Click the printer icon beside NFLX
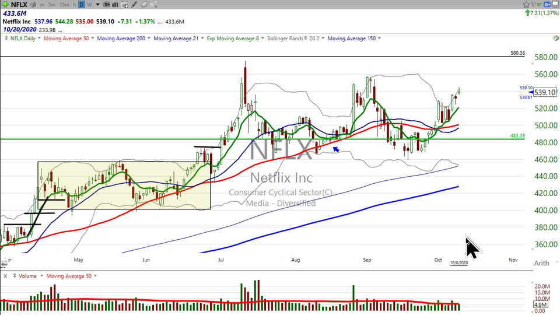The image size is (560, 315). pos(33,5)
